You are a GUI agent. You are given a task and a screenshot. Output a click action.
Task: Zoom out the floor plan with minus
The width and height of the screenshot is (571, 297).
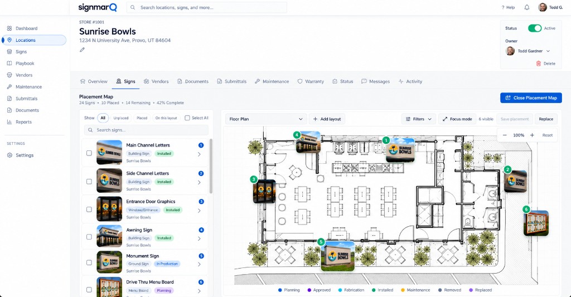505,135
